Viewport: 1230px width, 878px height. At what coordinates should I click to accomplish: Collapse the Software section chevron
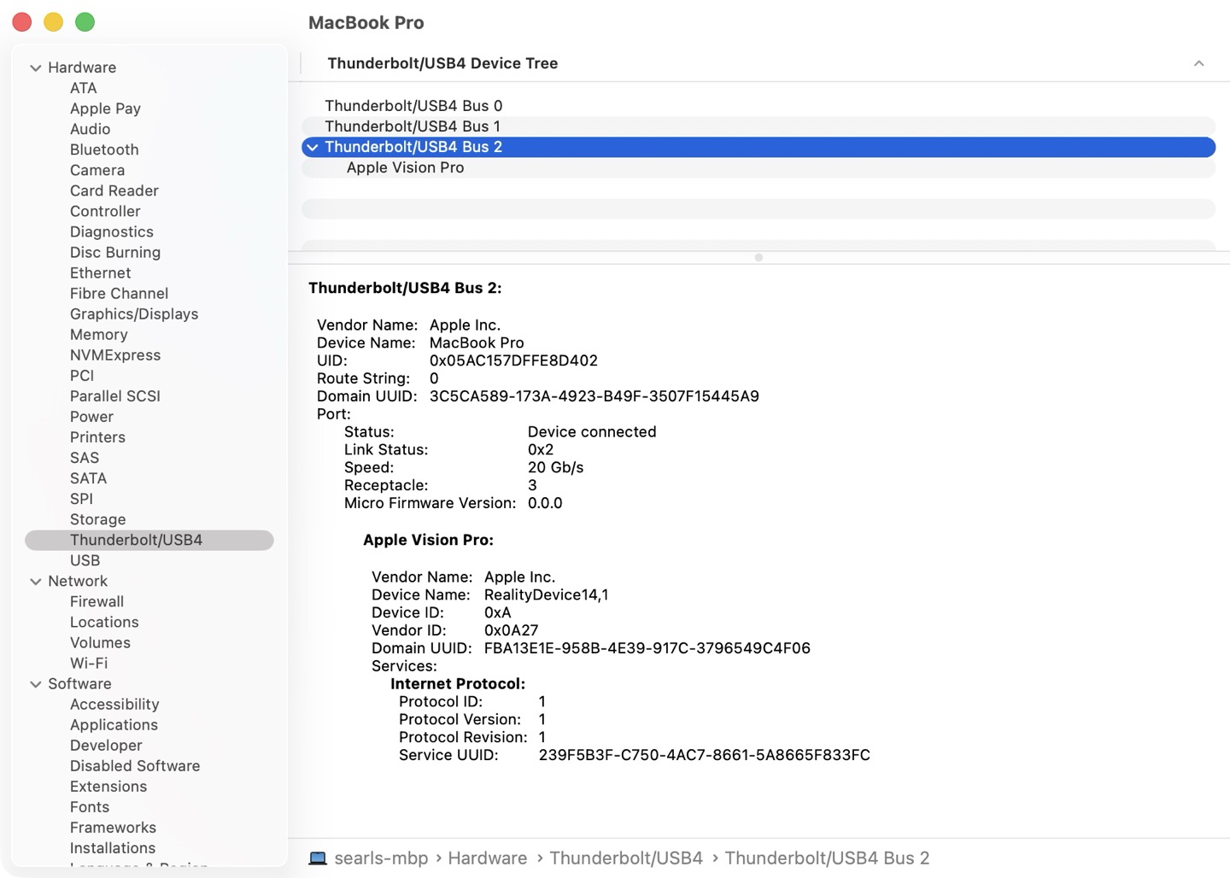tap(36, 684)
